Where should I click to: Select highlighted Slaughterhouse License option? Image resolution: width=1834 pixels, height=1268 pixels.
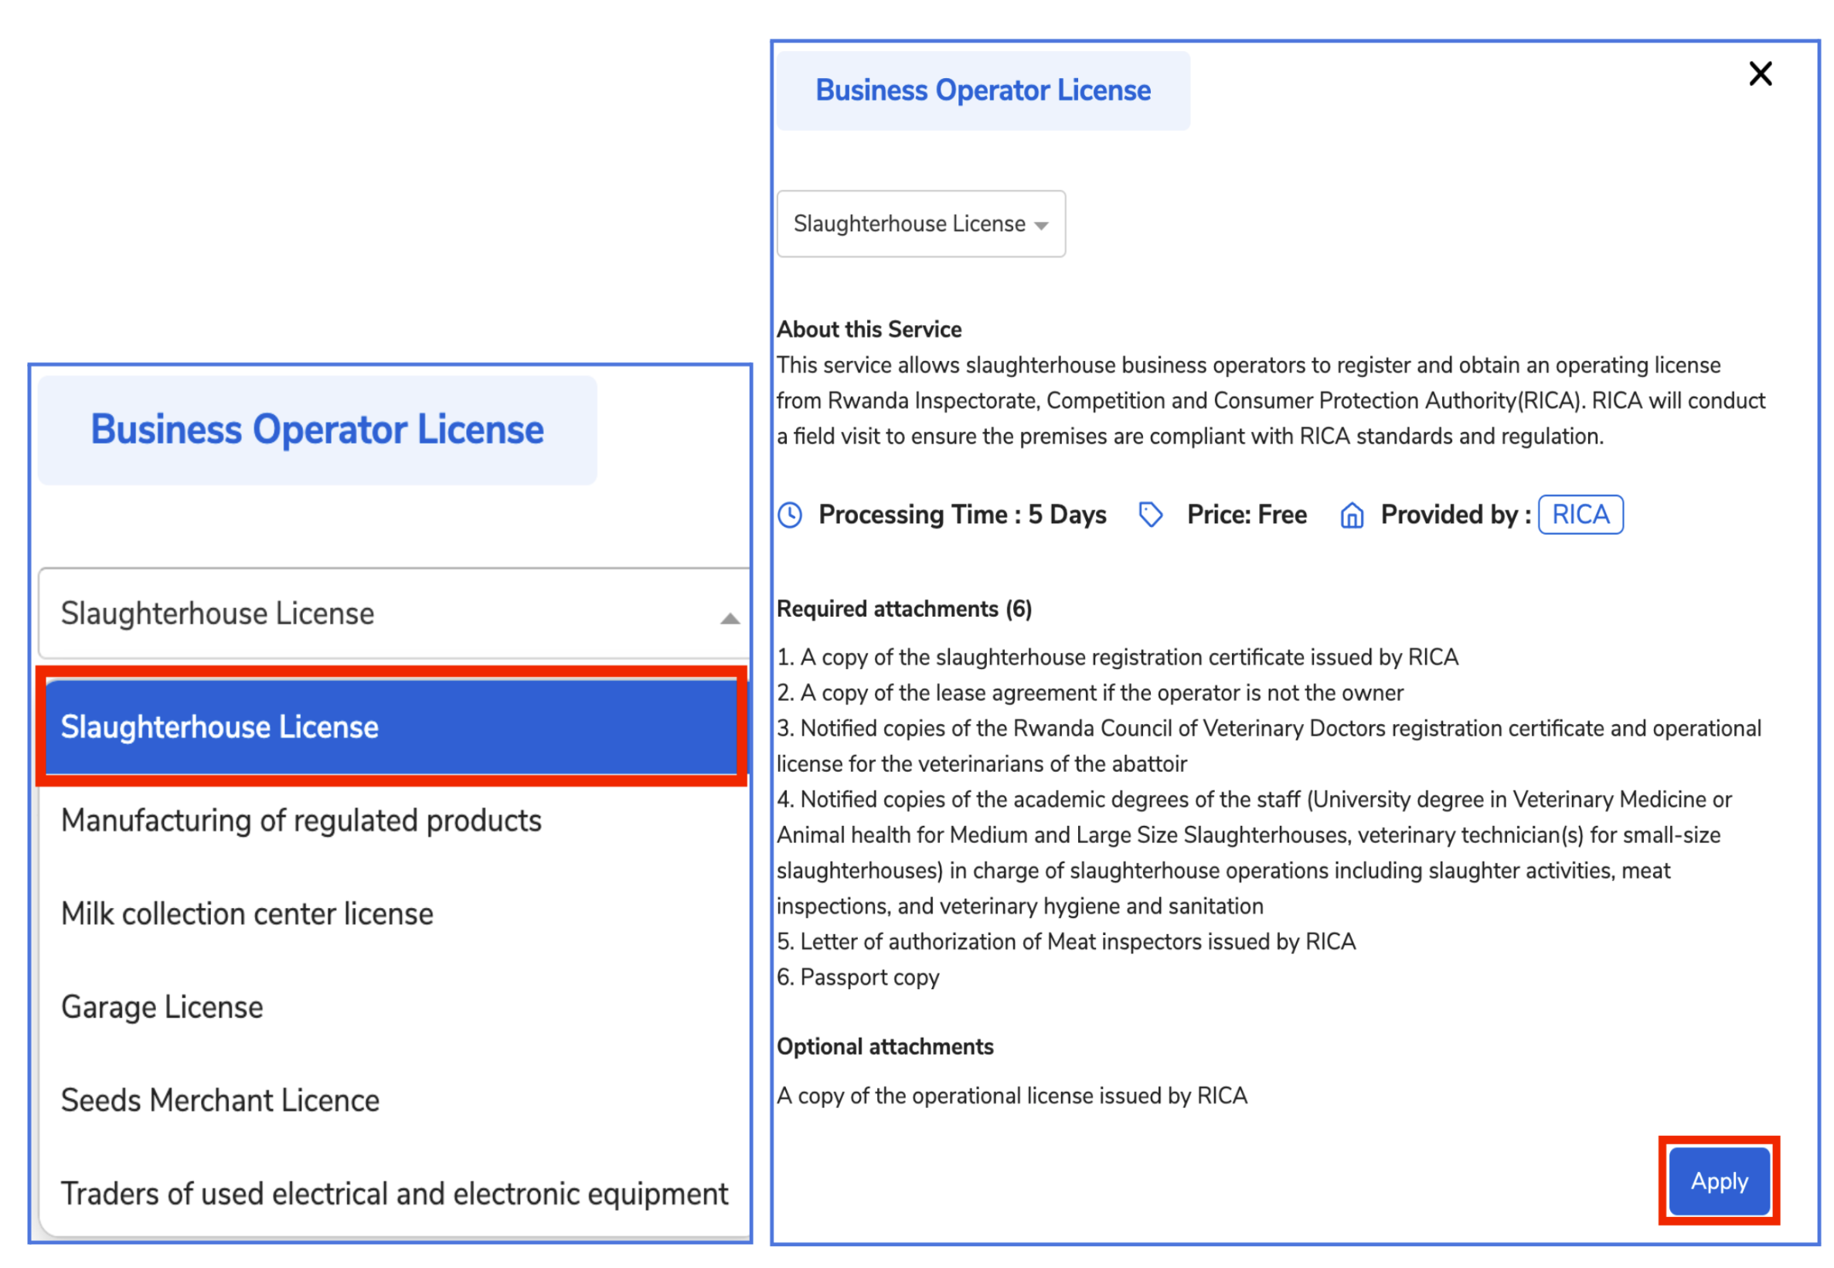(x=390, y=727)
